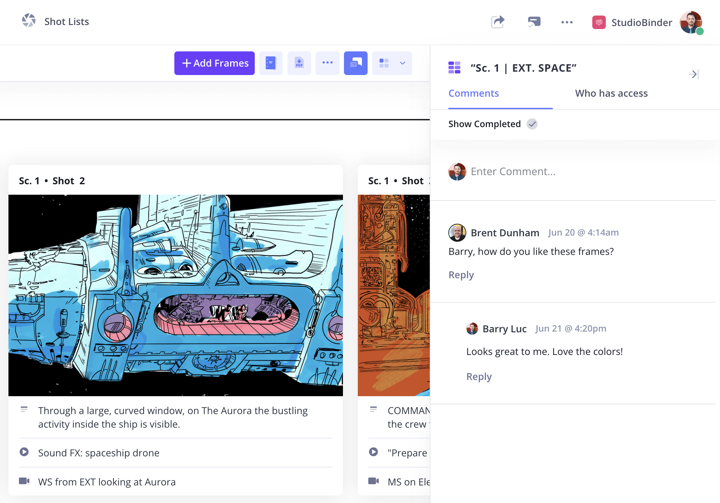720x503 pixels.
Task: Open the approvals checkmark-comment icon in header
Action: coord(534,22)
